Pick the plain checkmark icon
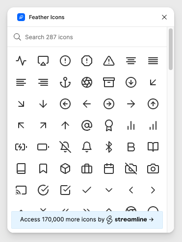The height and width of the screenshot is (242, 182). pos(87,190)
